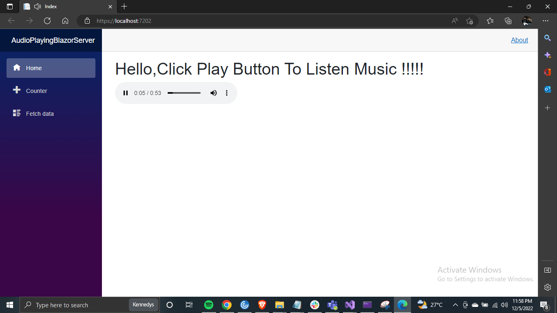Screen dimensions: 557x313
Task: Open the About link
Action: (519, 40)
